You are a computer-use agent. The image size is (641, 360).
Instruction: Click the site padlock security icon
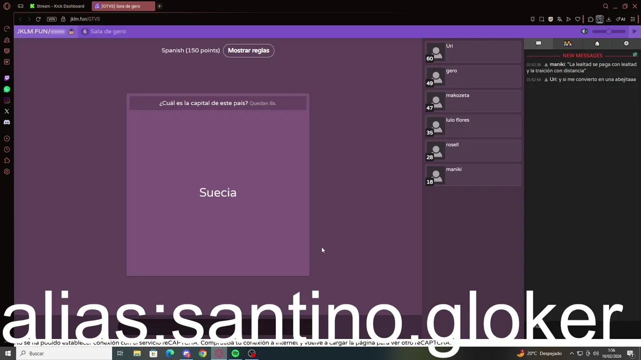(x=64, y=19)
